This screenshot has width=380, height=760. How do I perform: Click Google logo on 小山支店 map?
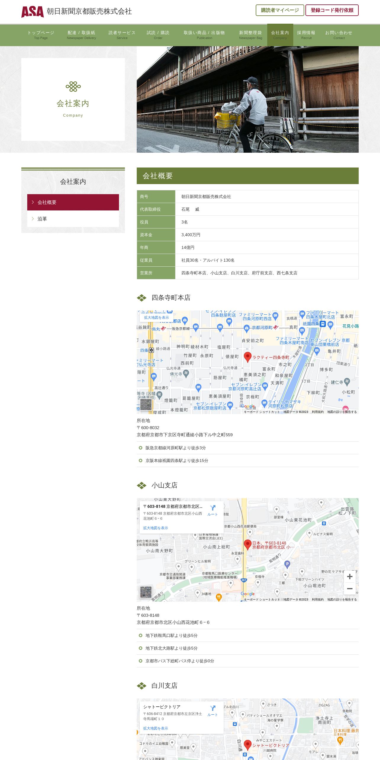(x=248, y=594)
